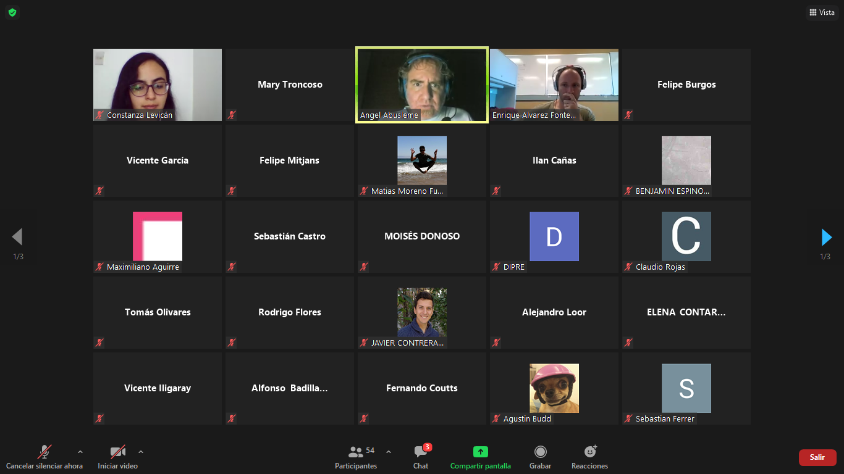Select the Alejandro Loor name
This screenshot has height=474, width=844.
tap(554, 312)
